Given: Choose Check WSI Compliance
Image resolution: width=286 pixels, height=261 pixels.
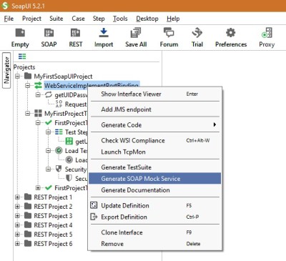Looking at the screenshot, I should coord(155,140).
